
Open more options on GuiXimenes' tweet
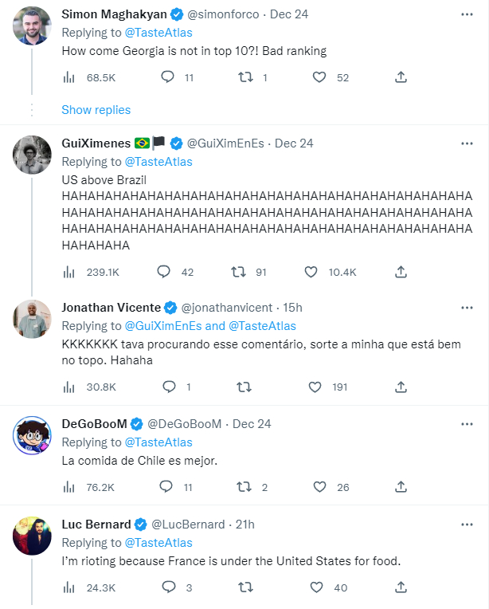(x=467, y=143)
